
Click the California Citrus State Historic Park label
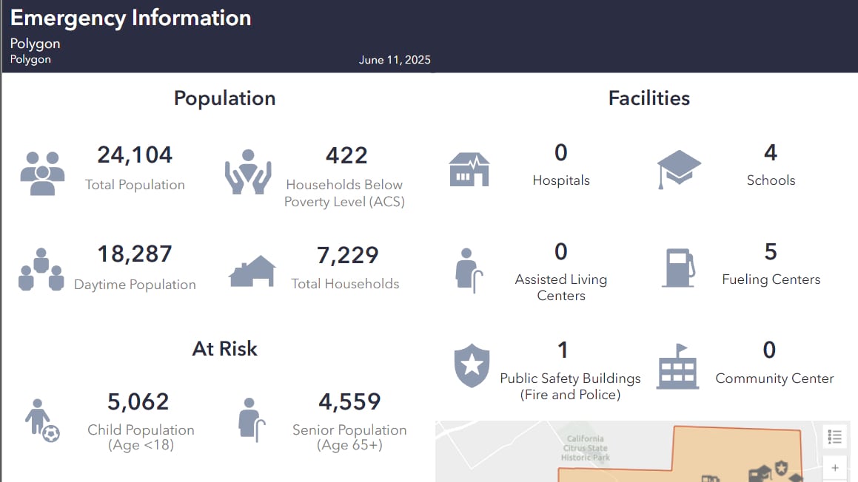(x=584, y=449)
